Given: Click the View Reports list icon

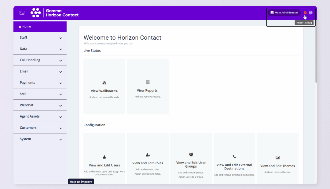Looking at the screenshot, I should tap(148, 82).
